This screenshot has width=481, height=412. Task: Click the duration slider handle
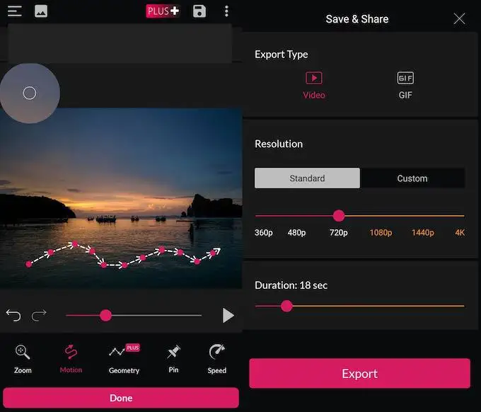coord(286,306)
